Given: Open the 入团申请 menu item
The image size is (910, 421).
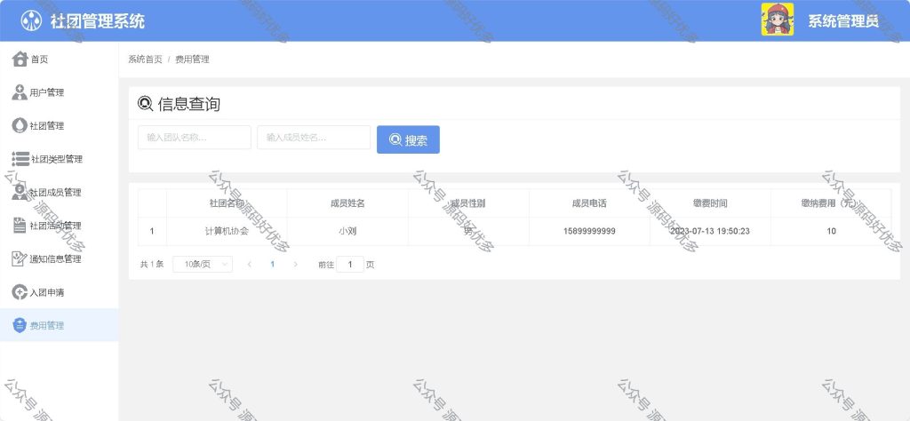Looking at the screenshot, I should (x=60, y=292).
